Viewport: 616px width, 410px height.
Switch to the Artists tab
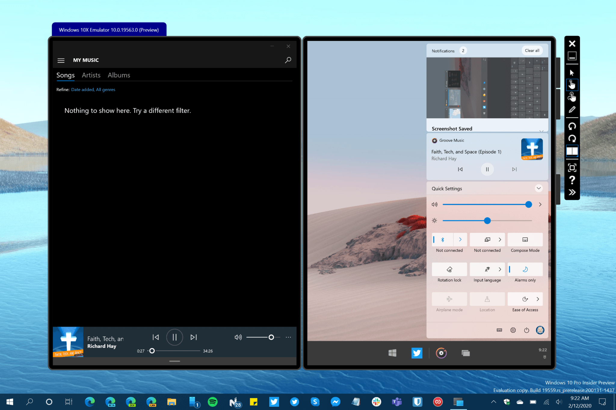coord(91,75)
